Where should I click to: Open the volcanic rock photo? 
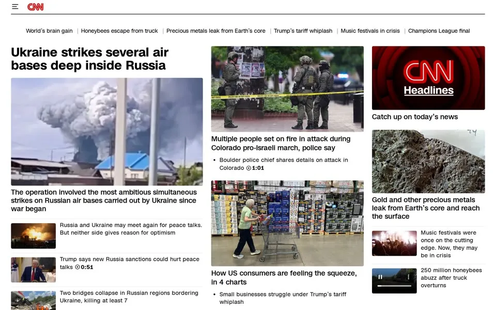(428, 161)
